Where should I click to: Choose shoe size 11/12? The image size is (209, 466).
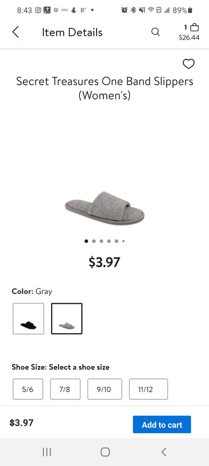pos(148,389)
